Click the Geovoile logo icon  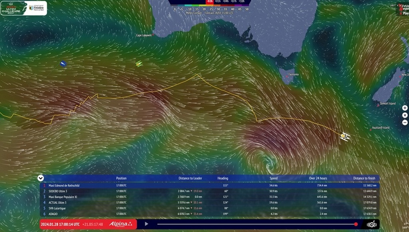(371, 224)
